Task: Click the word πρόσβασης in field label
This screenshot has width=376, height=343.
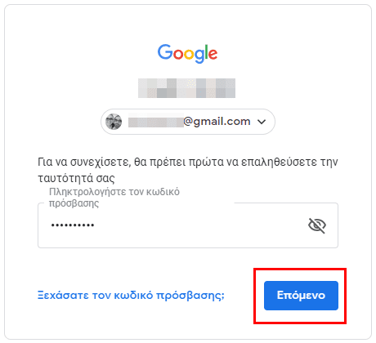Action: point(74,203)
